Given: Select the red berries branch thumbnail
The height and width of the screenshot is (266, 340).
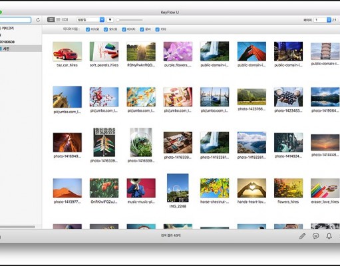Looking at the screenshot, I should coord(104,97).
